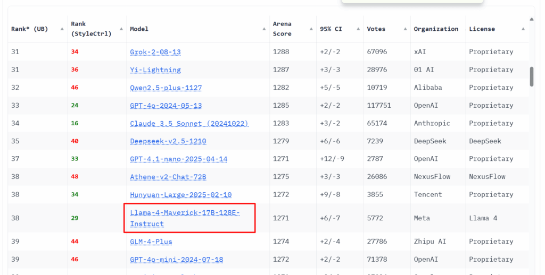Select the DeepSeek license cell

485,141
